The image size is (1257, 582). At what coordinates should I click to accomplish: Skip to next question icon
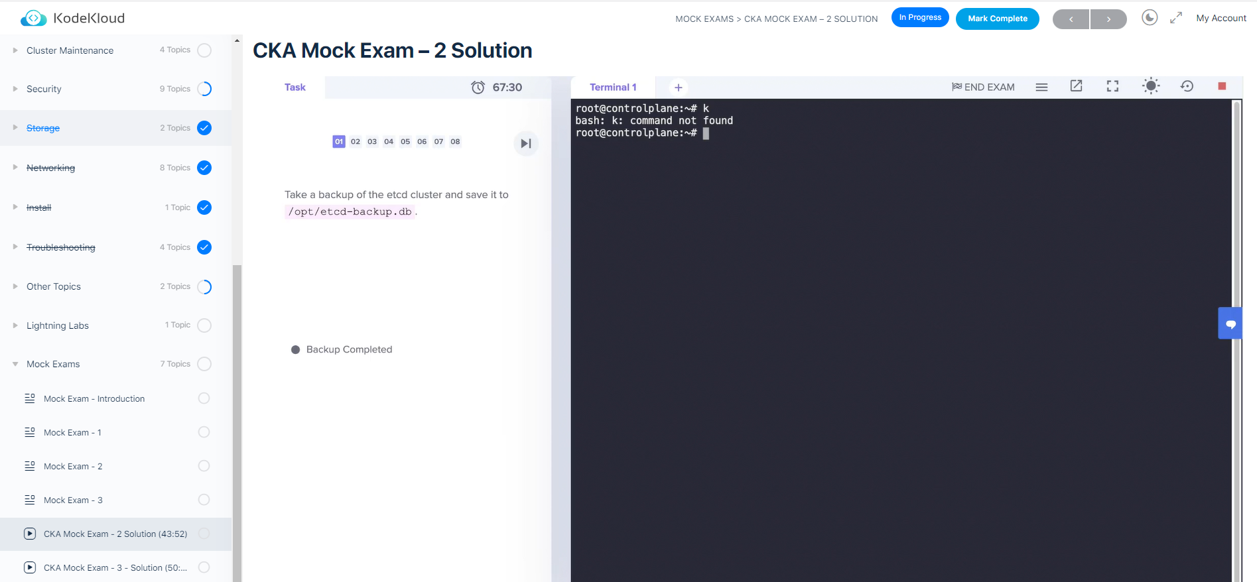[x=526, y=143]
